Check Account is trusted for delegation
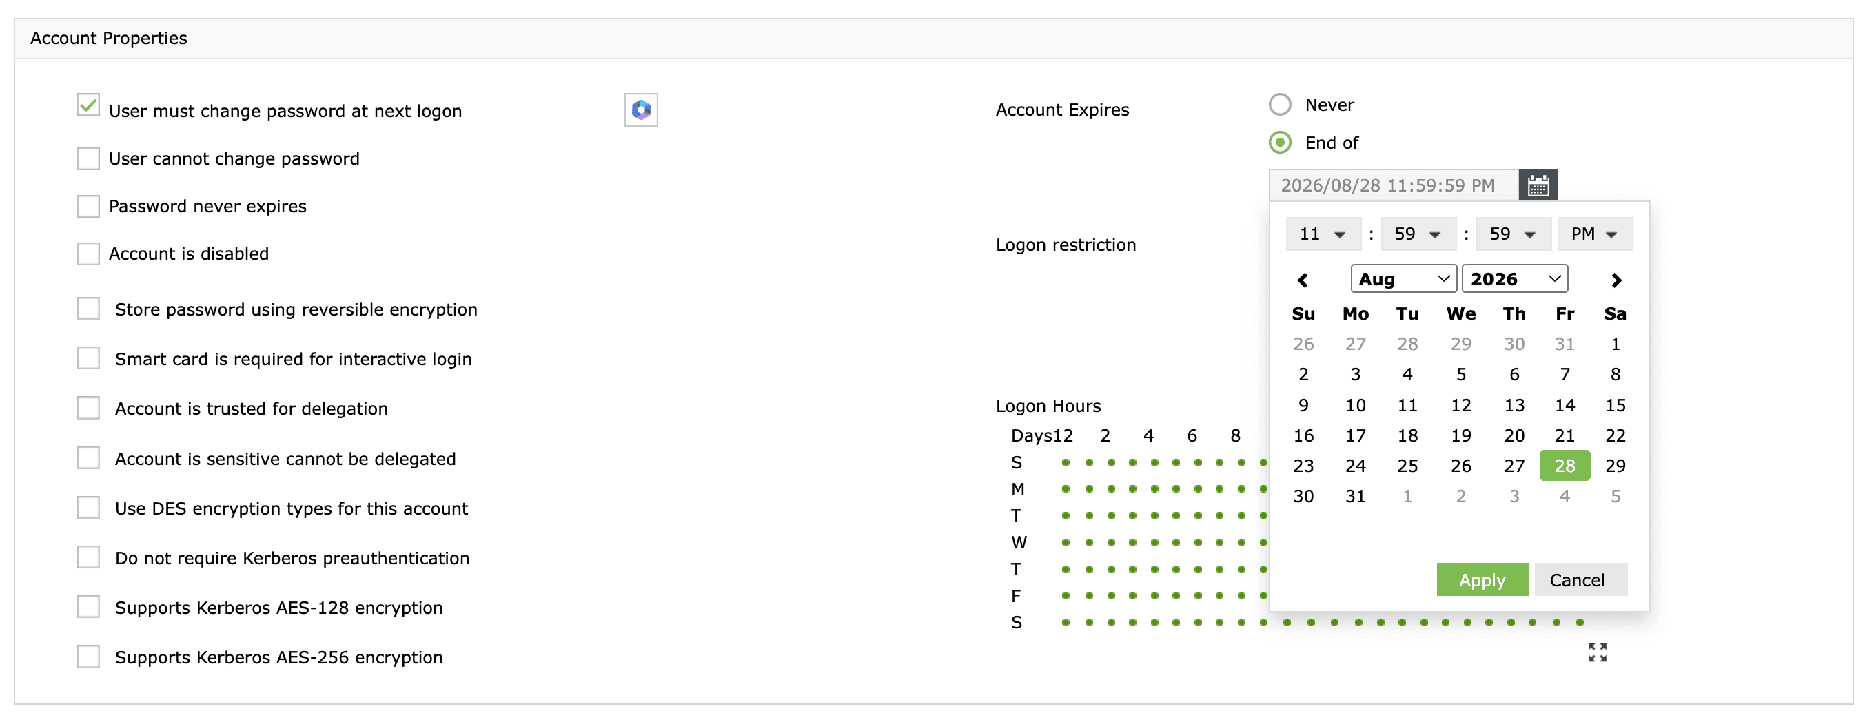 click(88, 408)
